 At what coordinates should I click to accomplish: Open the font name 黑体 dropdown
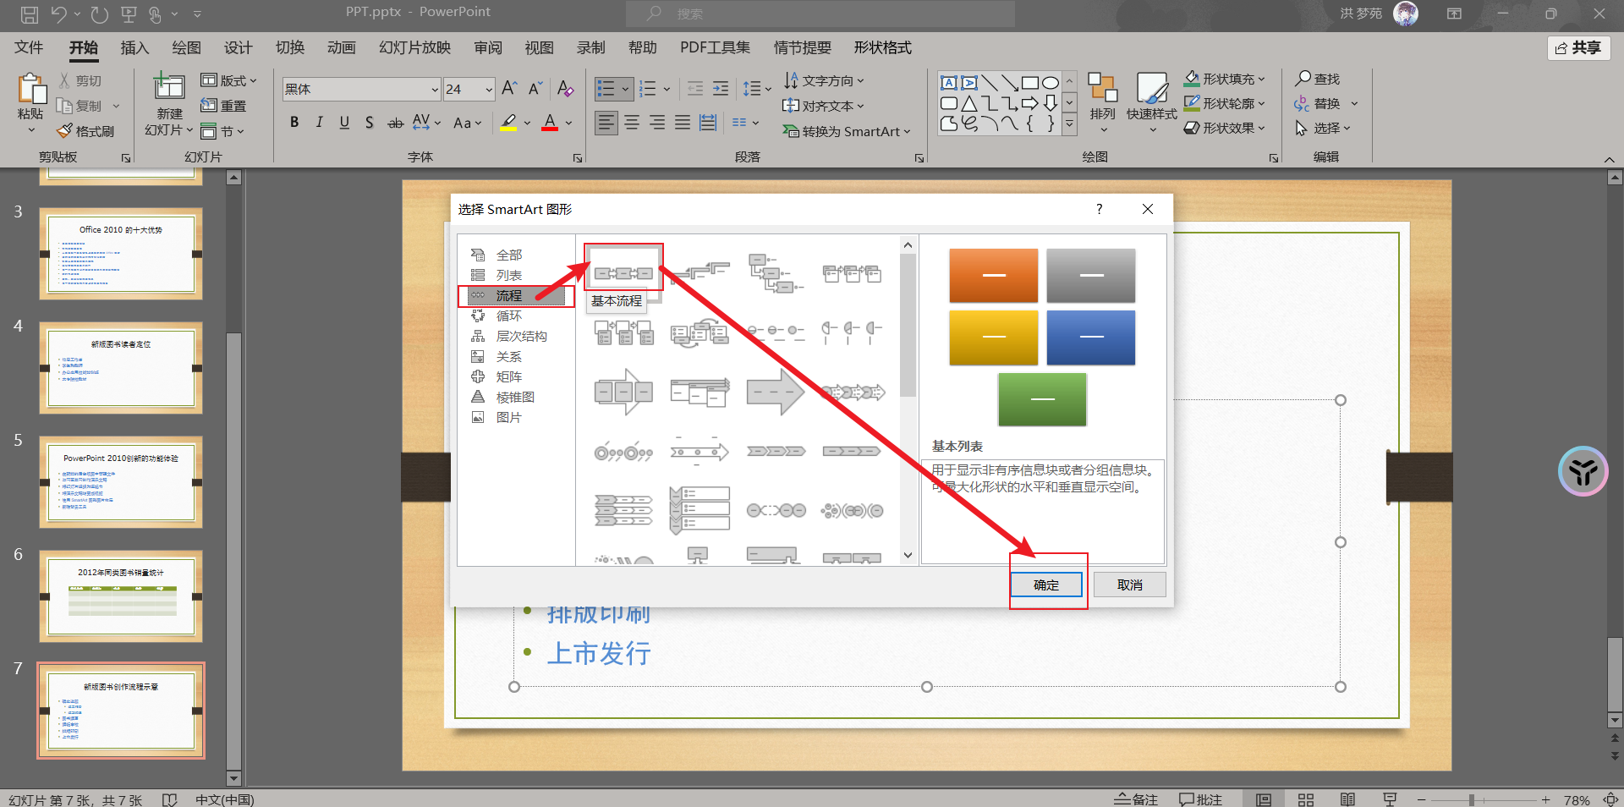pyautogui.click(x=435, y=89)
